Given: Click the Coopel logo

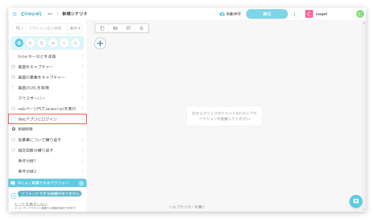Looking at the screenshot, I should (x=31, y=14).
